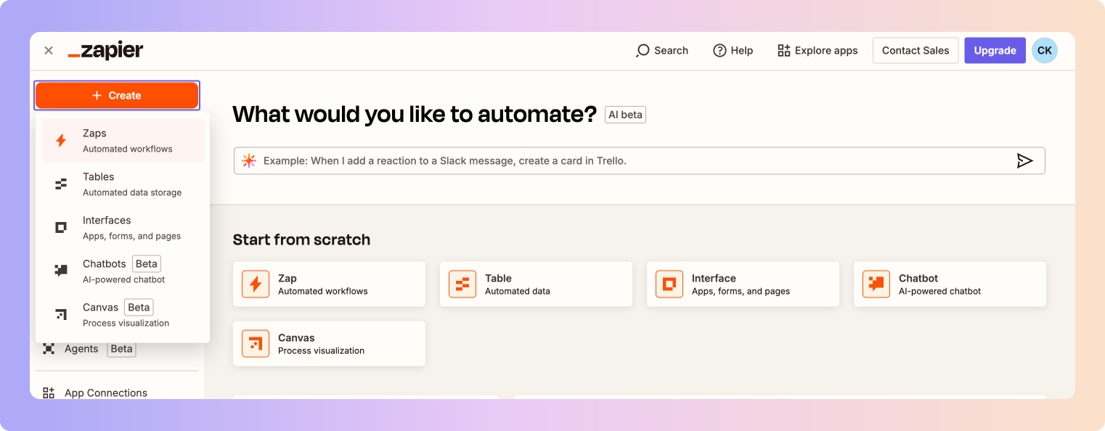Image resolution: width=1105 pixels, height=431 pixels.
Task: Select Zaps in the Create menu
Action: click(x=123, y=141)
